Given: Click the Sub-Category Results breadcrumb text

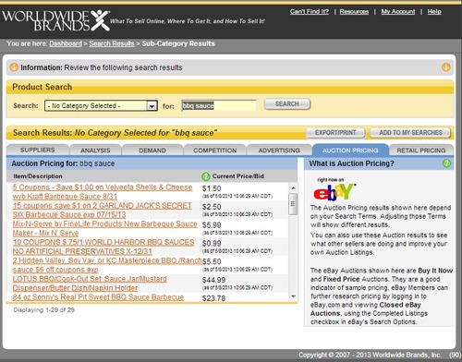Looking at the screenshot, I should (x=178, y=43).
